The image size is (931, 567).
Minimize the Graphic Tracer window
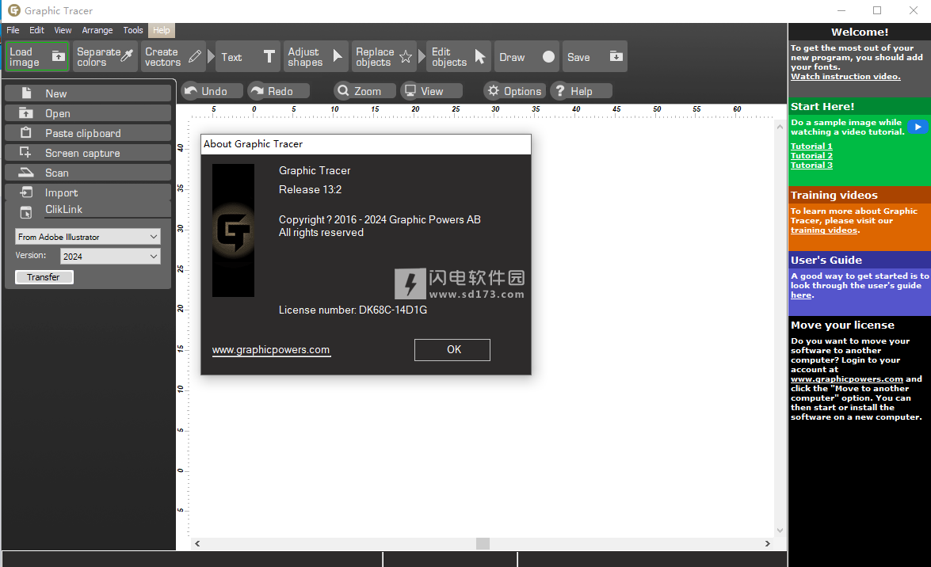click(841, 10)
